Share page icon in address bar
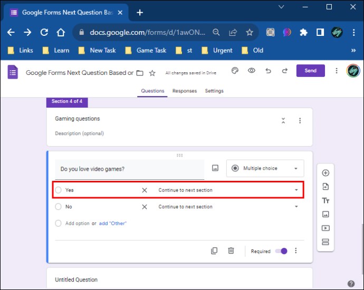This screenshot has width=364, height=290. pos(233,32)
